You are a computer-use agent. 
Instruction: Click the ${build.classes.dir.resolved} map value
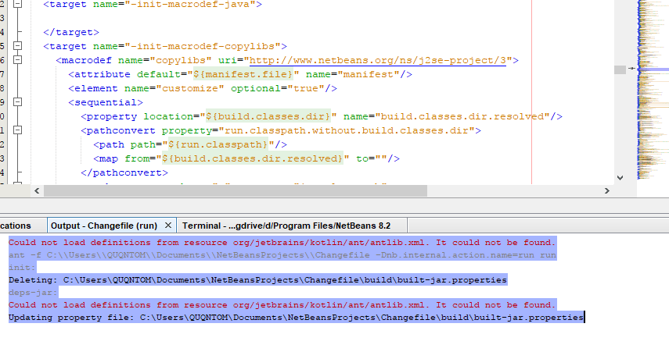point(252,158)
